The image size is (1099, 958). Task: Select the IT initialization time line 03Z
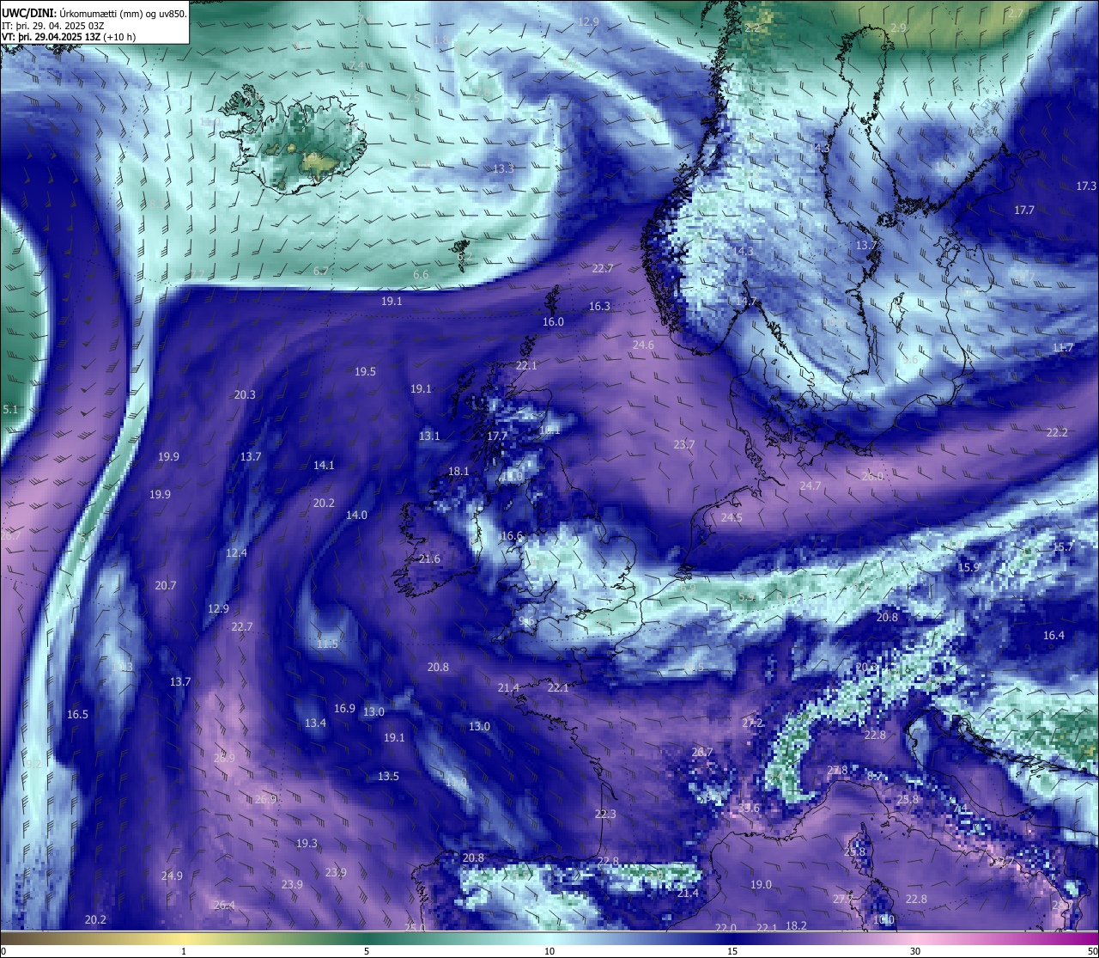tap(52, 26)
